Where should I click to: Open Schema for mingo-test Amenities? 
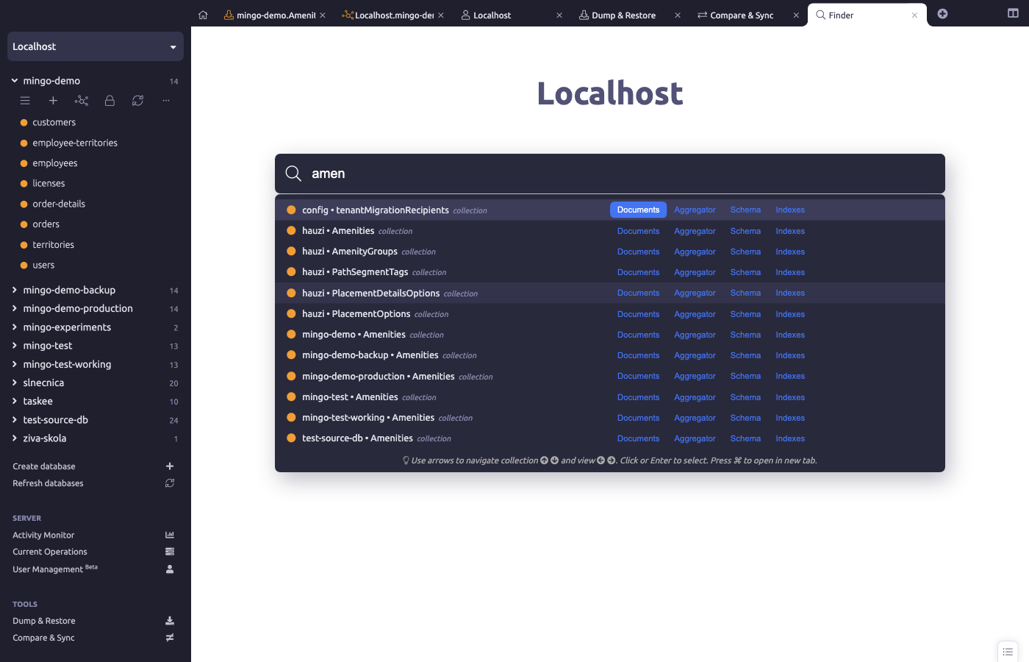coord(745,397)
